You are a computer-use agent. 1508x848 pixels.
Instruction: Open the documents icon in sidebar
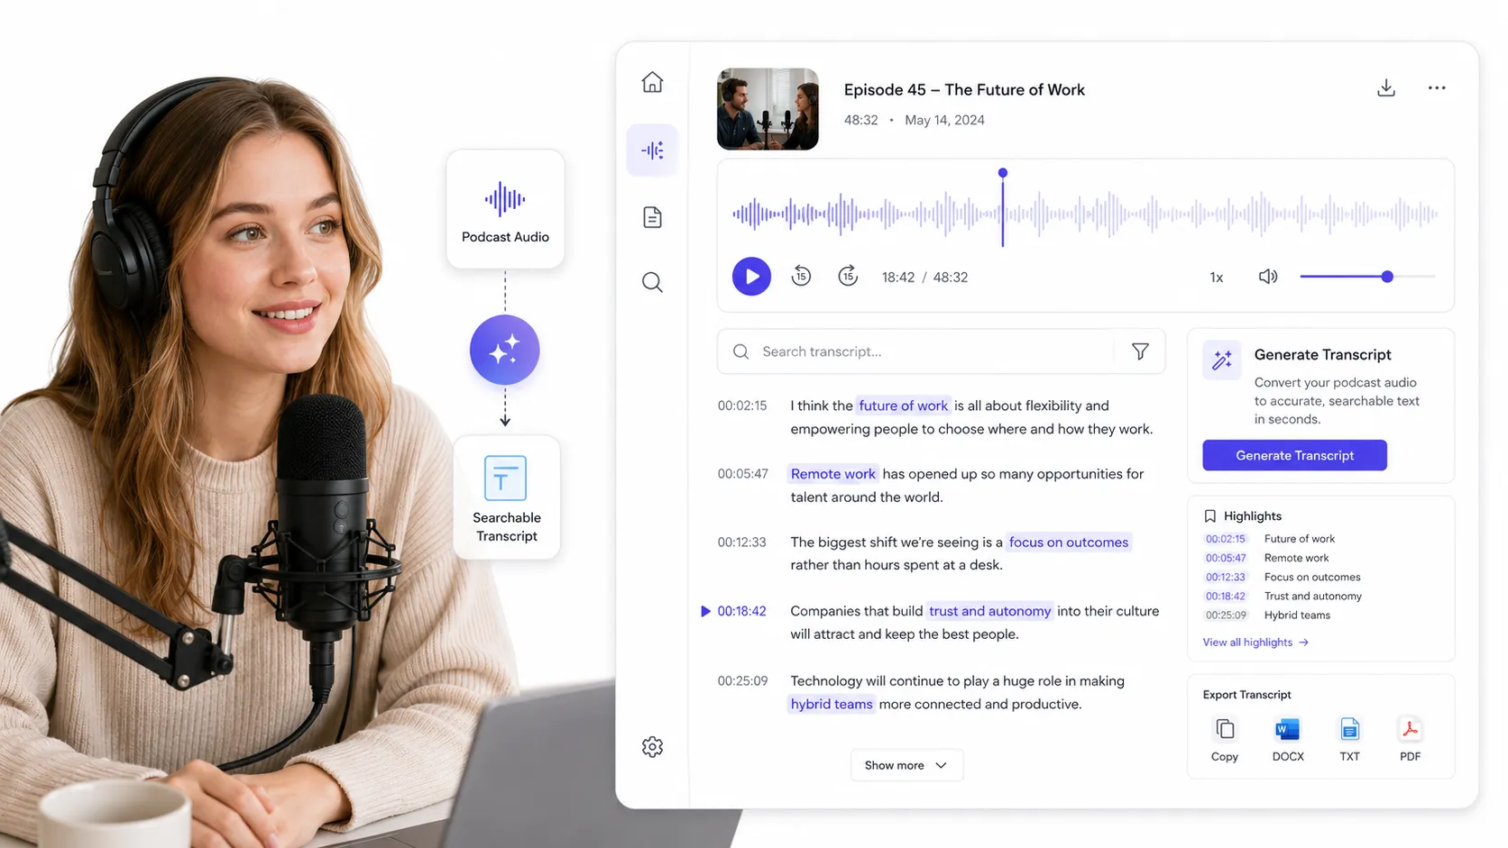tap(652, 217)
